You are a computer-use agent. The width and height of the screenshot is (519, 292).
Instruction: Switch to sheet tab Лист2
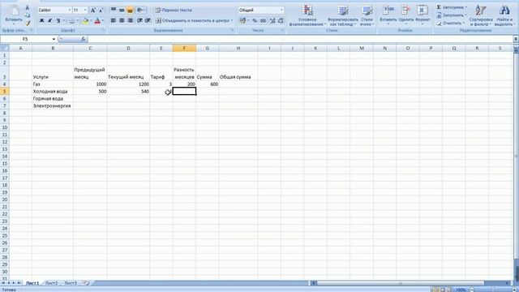coord(51,283)
